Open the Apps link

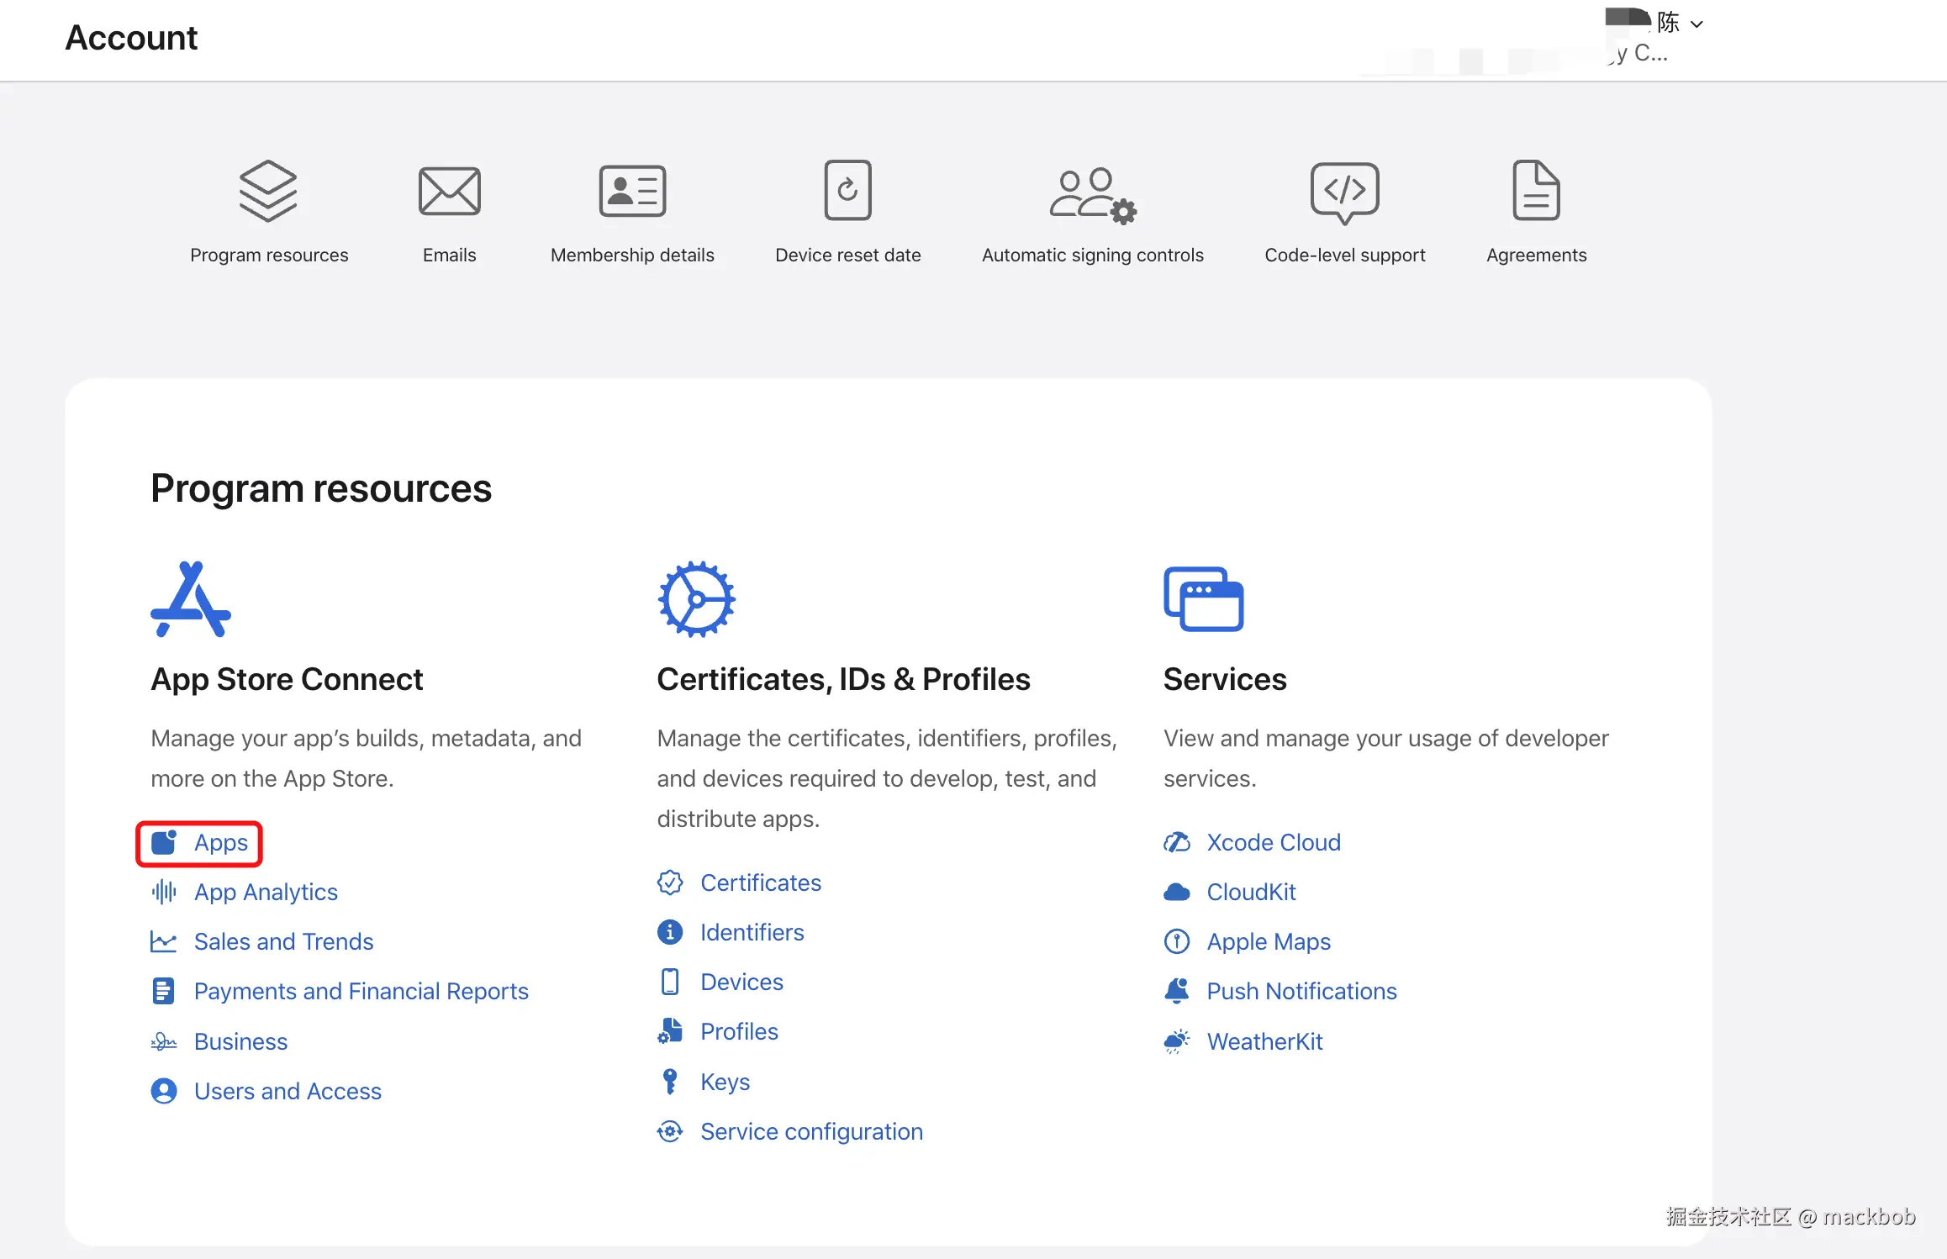(221, 842)
